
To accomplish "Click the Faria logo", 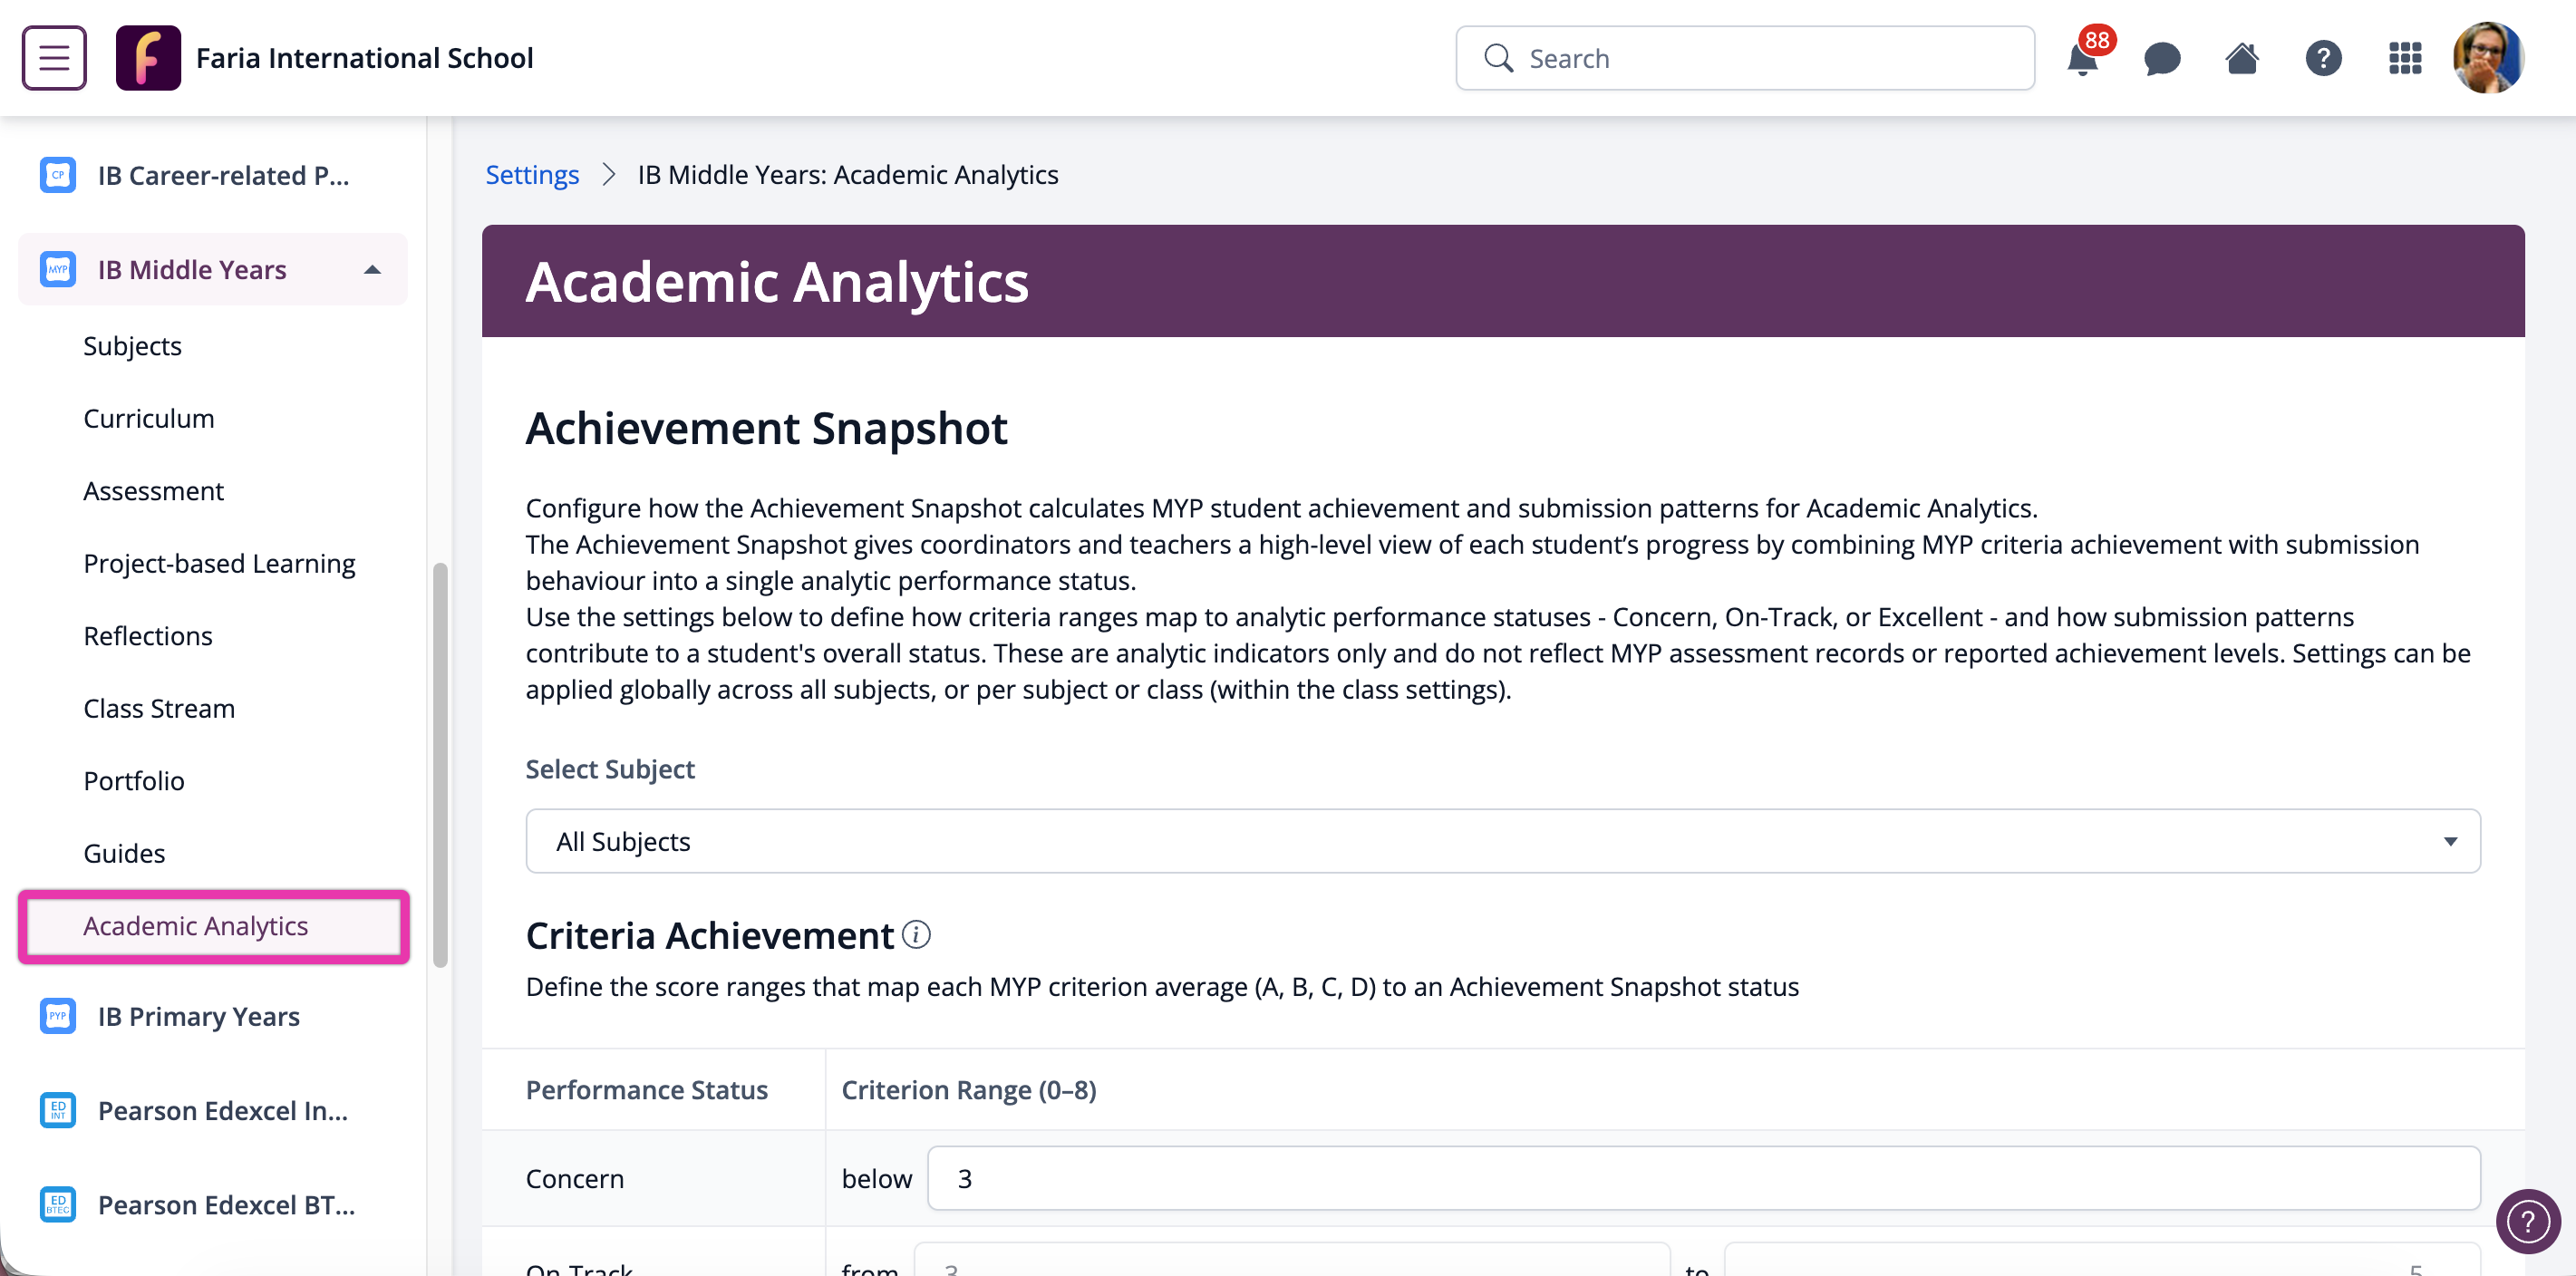I will (149, 57).
